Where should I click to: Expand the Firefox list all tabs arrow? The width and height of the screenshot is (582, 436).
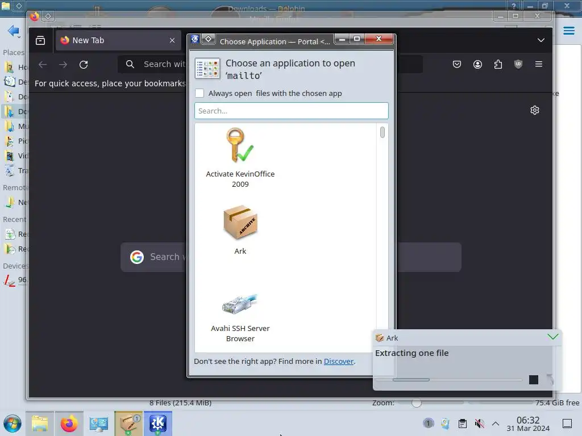(541, 40)
